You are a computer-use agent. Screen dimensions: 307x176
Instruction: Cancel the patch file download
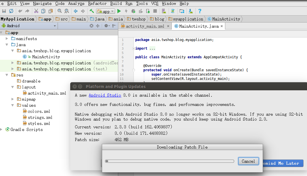pyautogui.click(x=248, y=161)
